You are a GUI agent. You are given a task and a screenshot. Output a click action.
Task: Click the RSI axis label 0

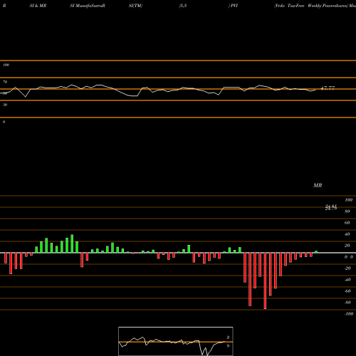click(4, 122)
